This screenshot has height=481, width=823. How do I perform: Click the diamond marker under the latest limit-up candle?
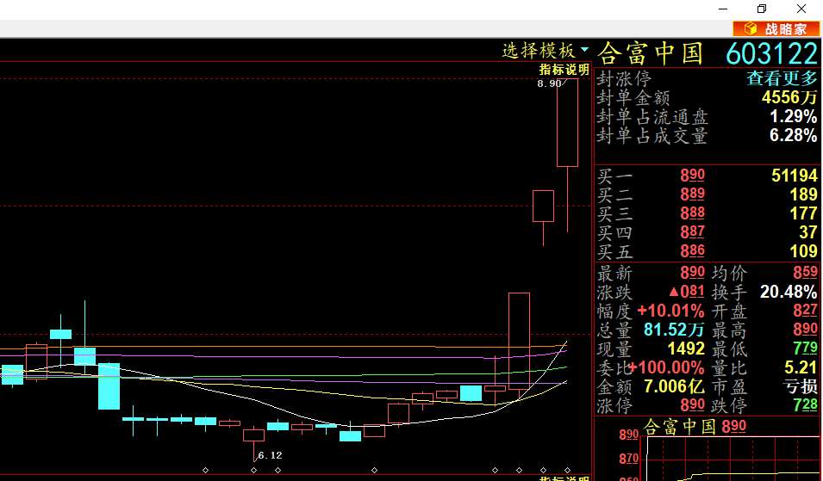pos(567,470)
